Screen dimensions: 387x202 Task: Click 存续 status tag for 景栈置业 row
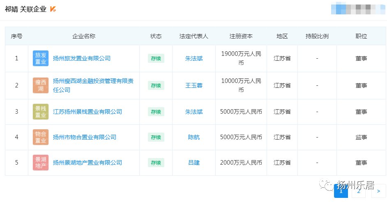156,112
